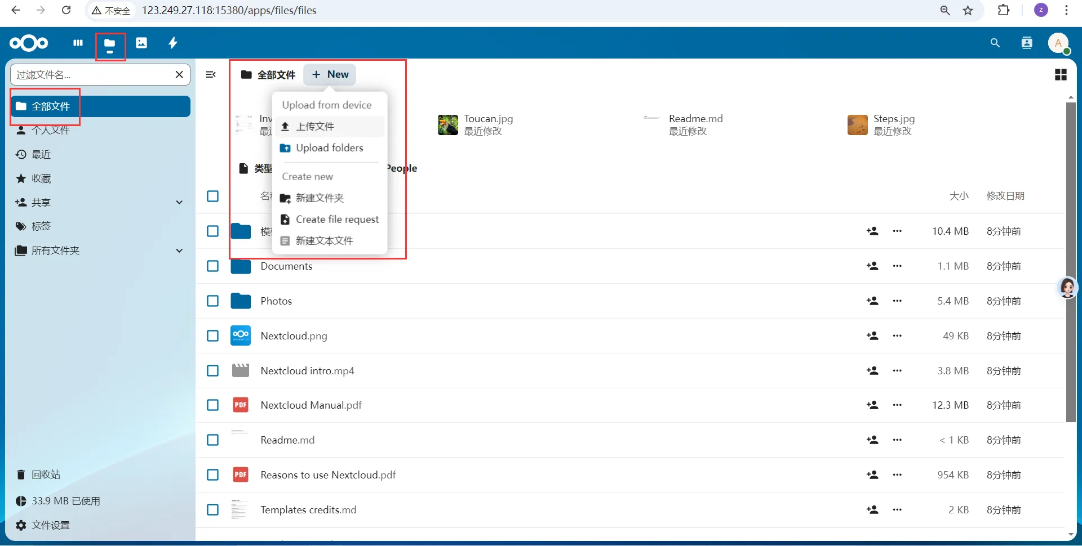The height and width of the screenshot is (546, 1082).
Task: Share Nextcloud intro.mp4
Action: (872, 371)
